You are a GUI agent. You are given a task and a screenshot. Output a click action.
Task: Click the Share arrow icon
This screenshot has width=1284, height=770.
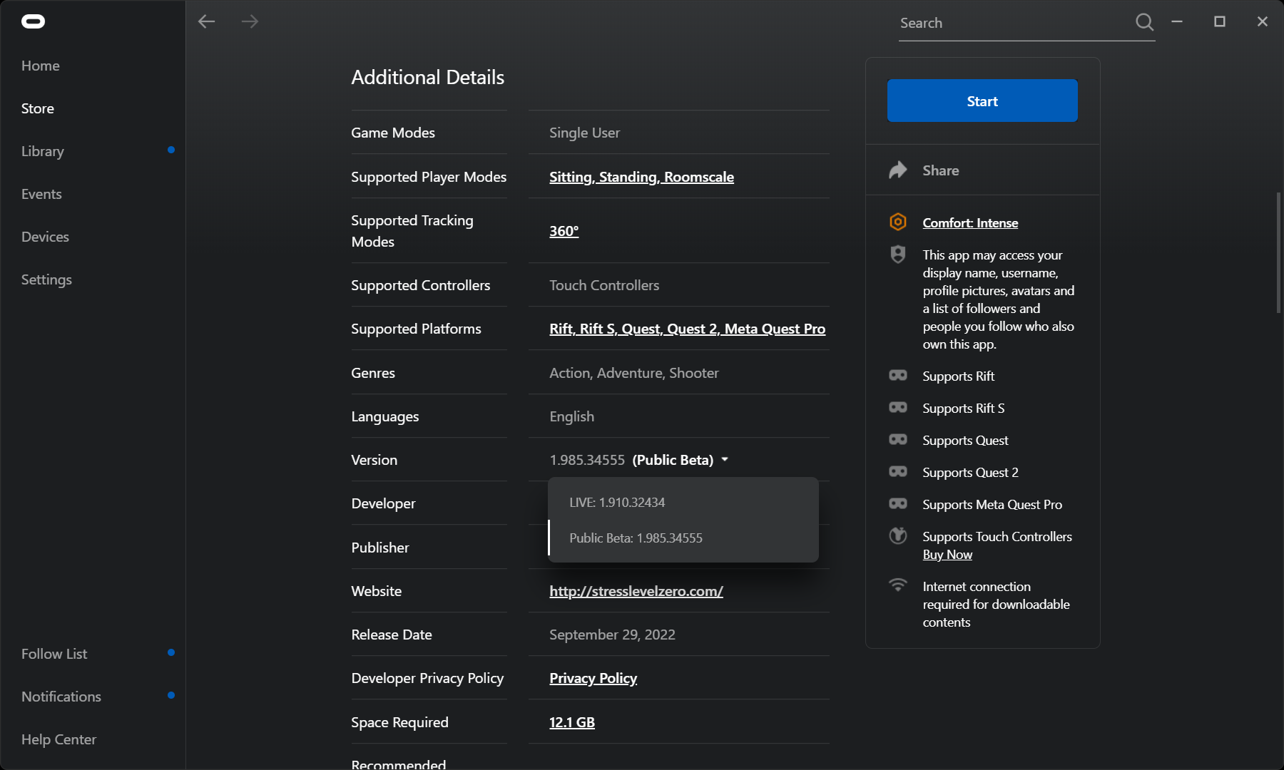tap(898, 170)
